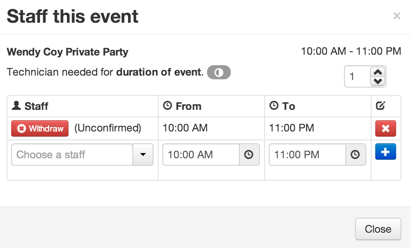
Task: Click the edit icon in table header
Action: pyautogui.click(x=380, y=106)
